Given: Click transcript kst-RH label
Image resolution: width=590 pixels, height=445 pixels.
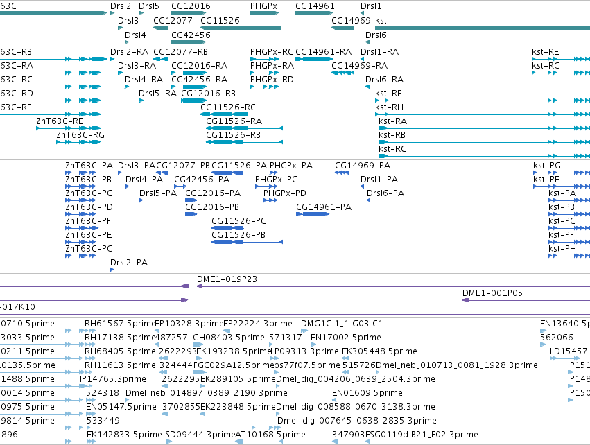Looking at the screenshot, I should [390, 107].
